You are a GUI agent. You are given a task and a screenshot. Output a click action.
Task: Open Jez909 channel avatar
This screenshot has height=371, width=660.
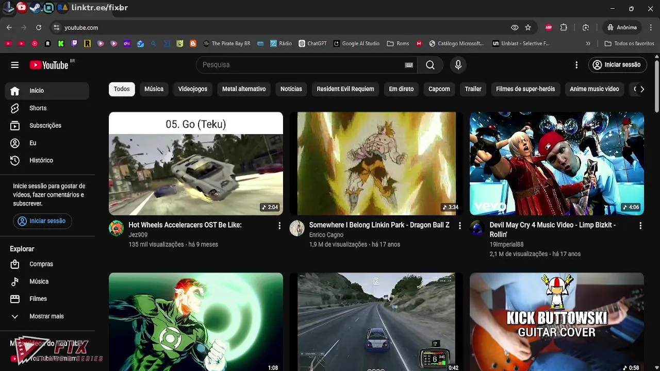(x=117, y=228)
